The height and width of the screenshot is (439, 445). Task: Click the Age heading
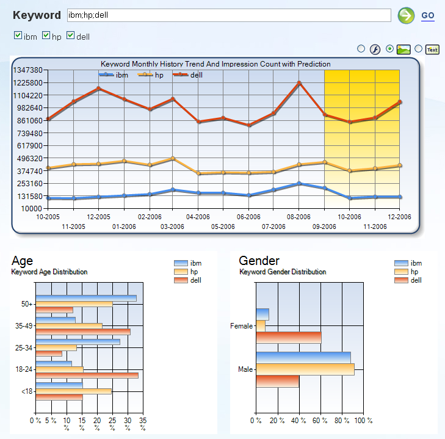pos(22,261)
